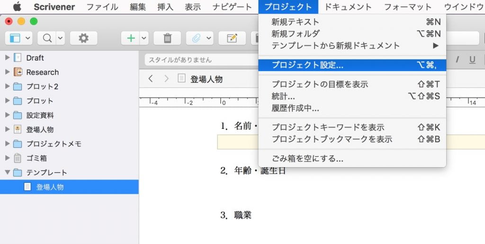This screenshot has height=244, width=485.
Task: Select プロジェクト設定... menu item
Action: tap(352, 65)
